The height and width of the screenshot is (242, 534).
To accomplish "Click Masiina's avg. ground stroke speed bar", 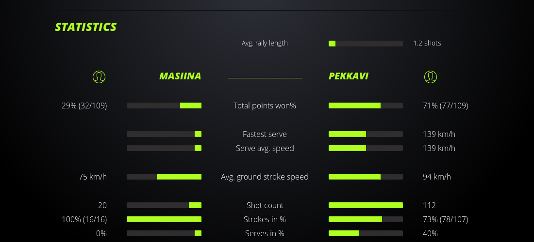I will click(x=164, y=177).
